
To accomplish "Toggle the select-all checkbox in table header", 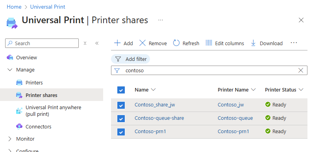I will click(121, 90).
